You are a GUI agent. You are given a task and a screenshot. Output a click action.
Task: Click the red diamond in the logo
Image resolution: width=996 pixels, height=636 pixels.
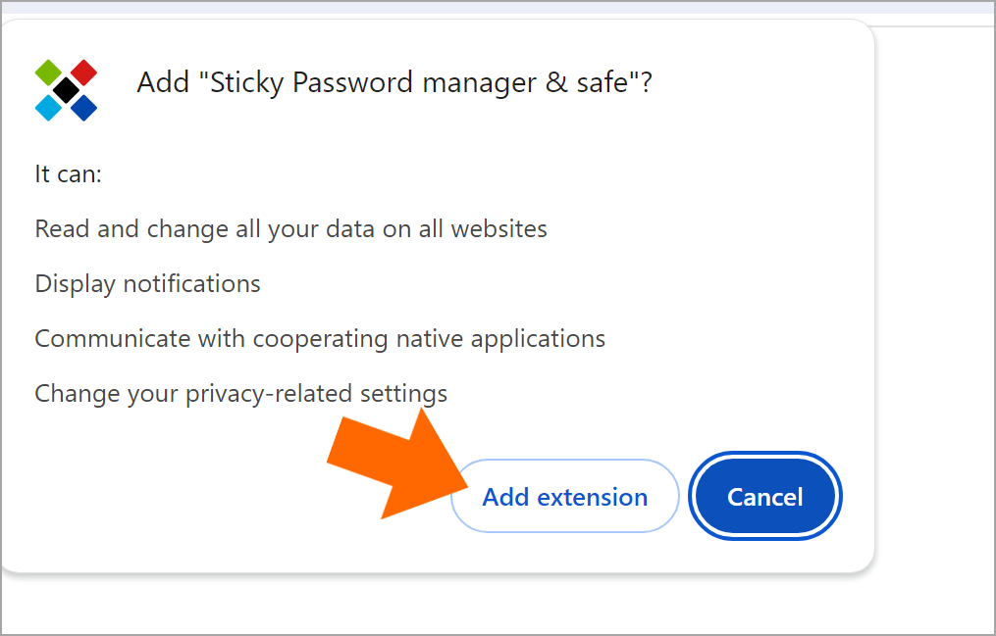(x=83, y=73)
